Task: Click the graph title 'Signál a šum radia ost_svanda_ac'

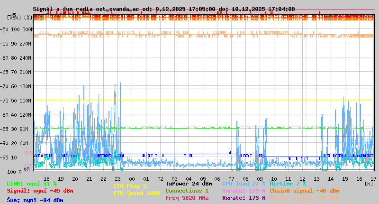Action: [x=86, y=9]
